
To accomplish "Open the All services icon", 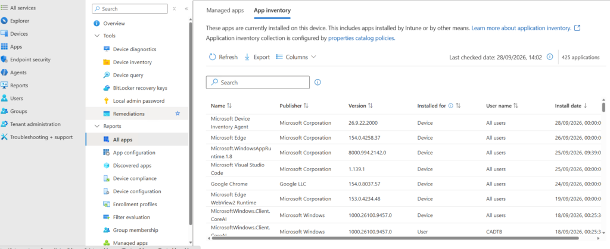I will pyautogui.click(x=4, y=8).
